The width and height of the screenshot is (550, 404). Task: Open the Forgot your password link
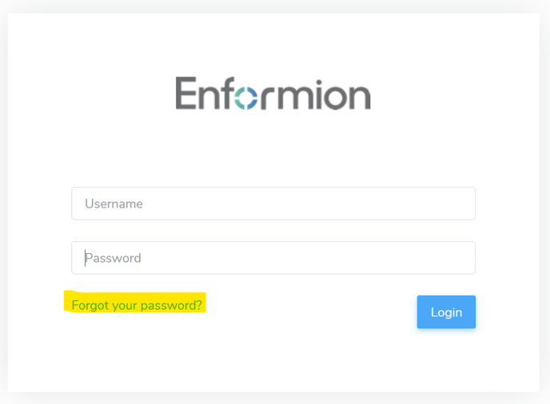137,305
